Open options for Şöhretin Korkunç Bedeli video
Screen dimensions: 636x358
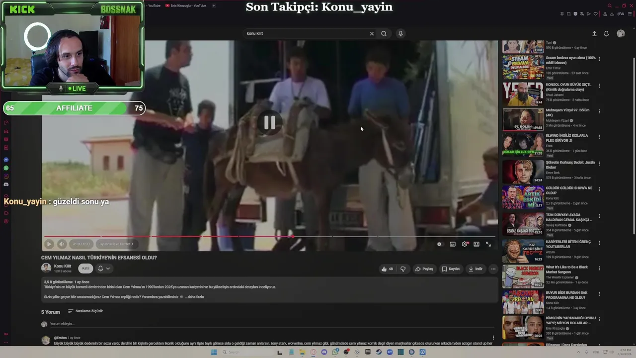[x=600, y=163]
